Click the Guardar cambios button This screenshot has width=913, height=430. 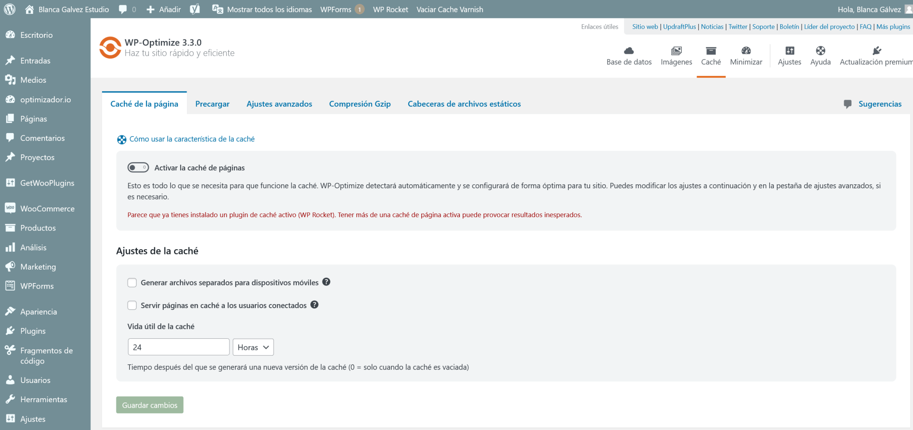[150, 405]
